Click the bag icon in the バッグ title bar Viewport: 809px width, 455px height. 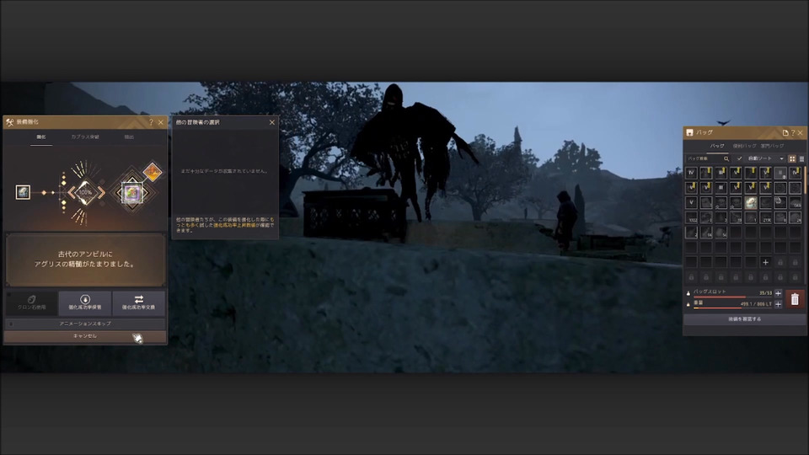click(690, 132)
